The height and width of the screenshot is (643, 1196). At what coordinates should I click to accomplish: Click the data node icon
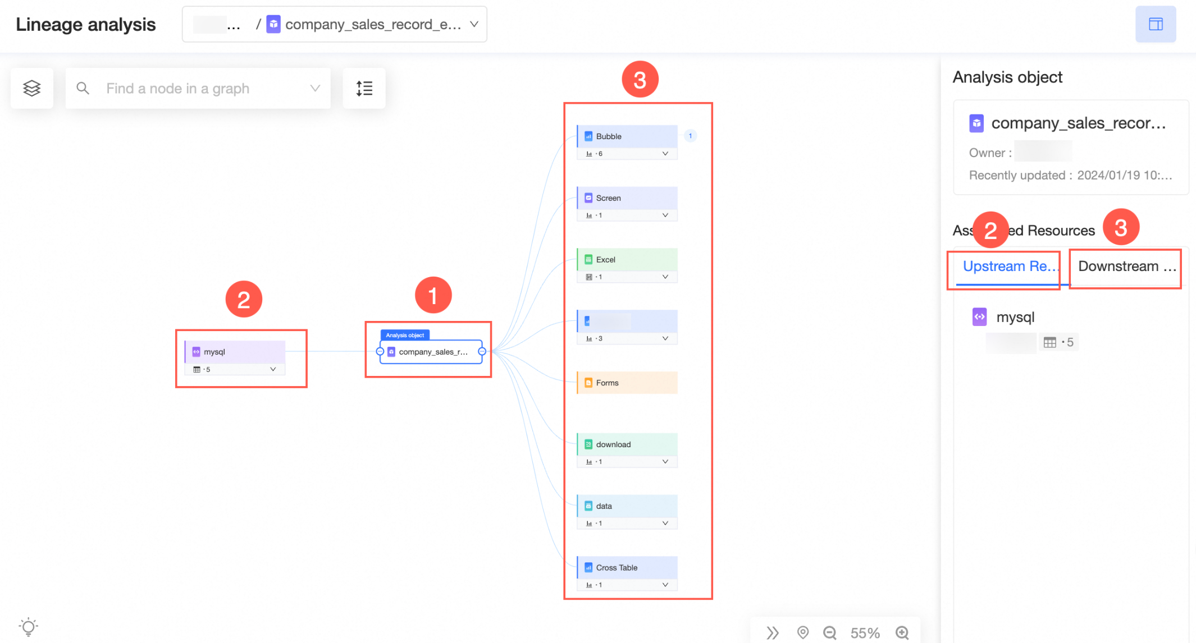[588, 506]
